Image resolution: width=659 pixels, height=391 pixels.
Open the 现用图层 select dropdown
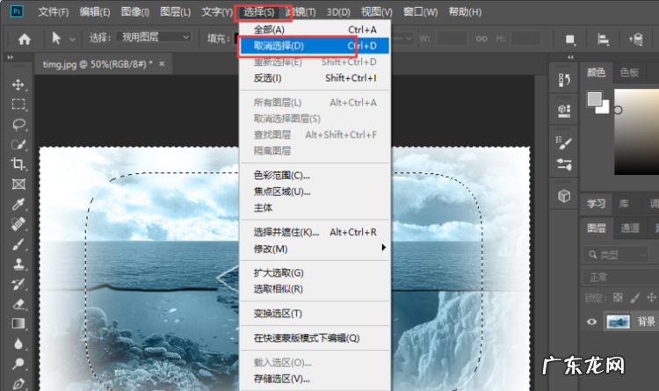coord(154,38)
